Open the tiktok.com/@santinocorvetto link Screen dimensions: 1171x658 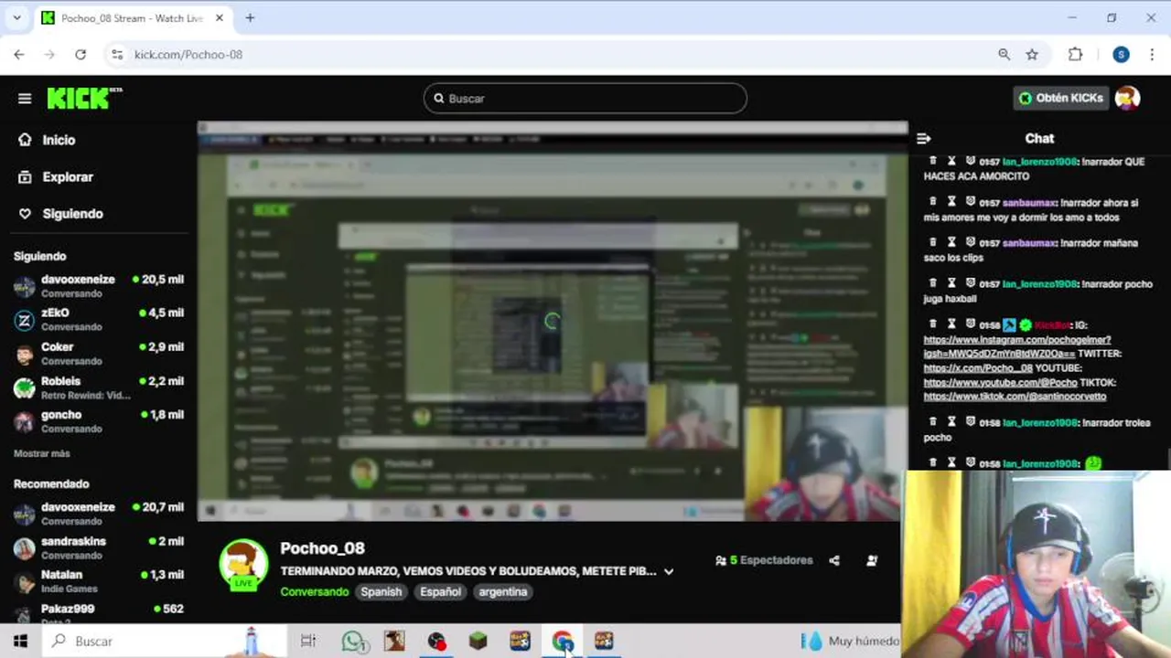click(1015, 397)
